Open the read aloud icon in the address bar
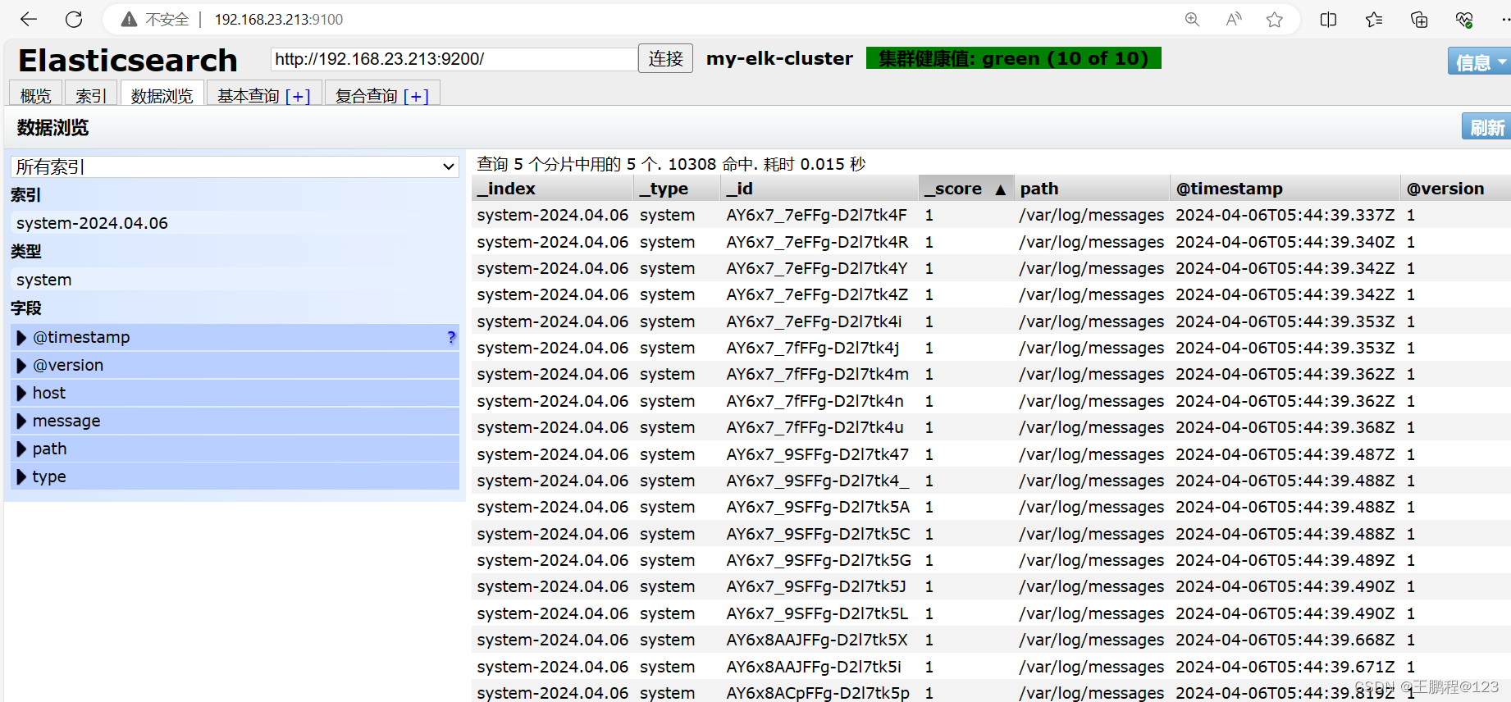The image size is (1511, 702). point(1234,20)
